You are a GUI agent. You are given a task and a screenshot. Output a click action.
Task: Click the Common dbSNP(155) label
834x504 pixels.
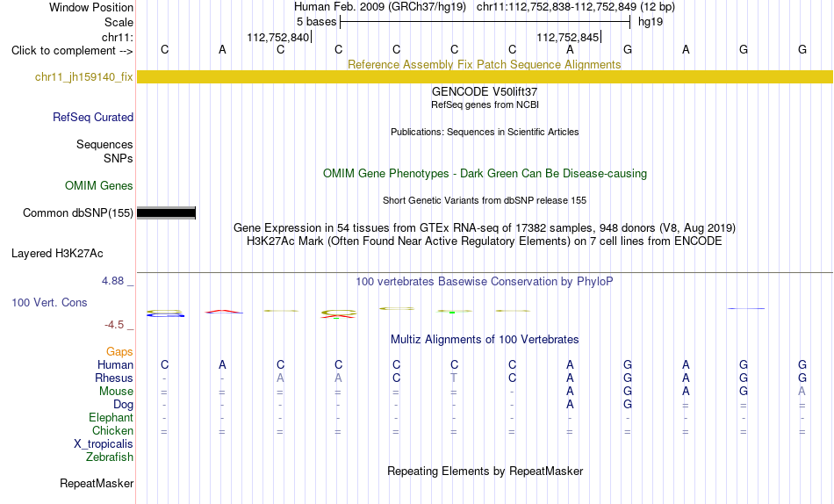(x=77, y=212)
